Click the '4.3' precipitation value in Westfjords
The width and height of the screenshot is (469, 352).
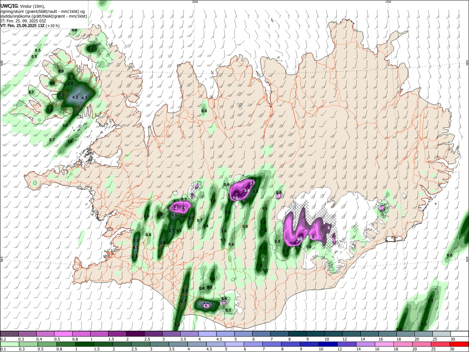click(x=84, y=98)
